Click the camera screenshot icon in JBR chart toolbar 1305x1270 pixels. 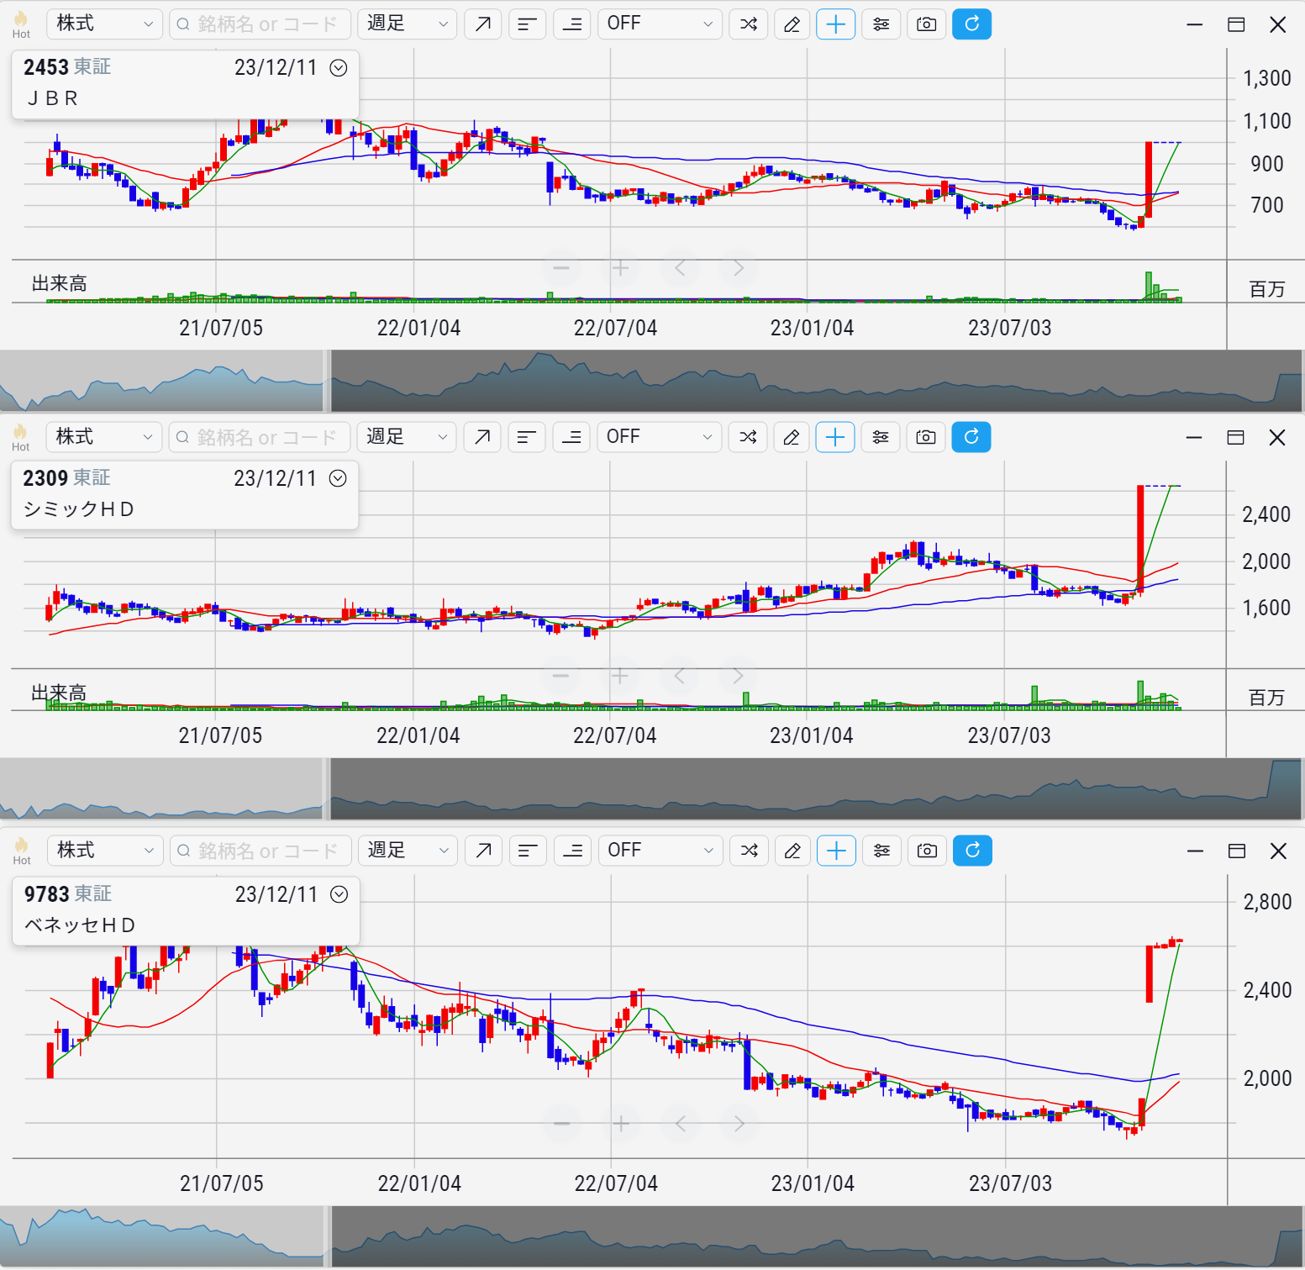pos(926,24)
